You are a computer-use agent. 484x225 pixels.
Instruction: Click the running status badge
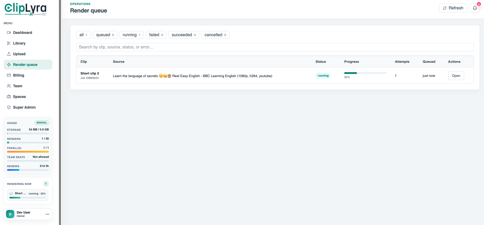click(323, 76)
